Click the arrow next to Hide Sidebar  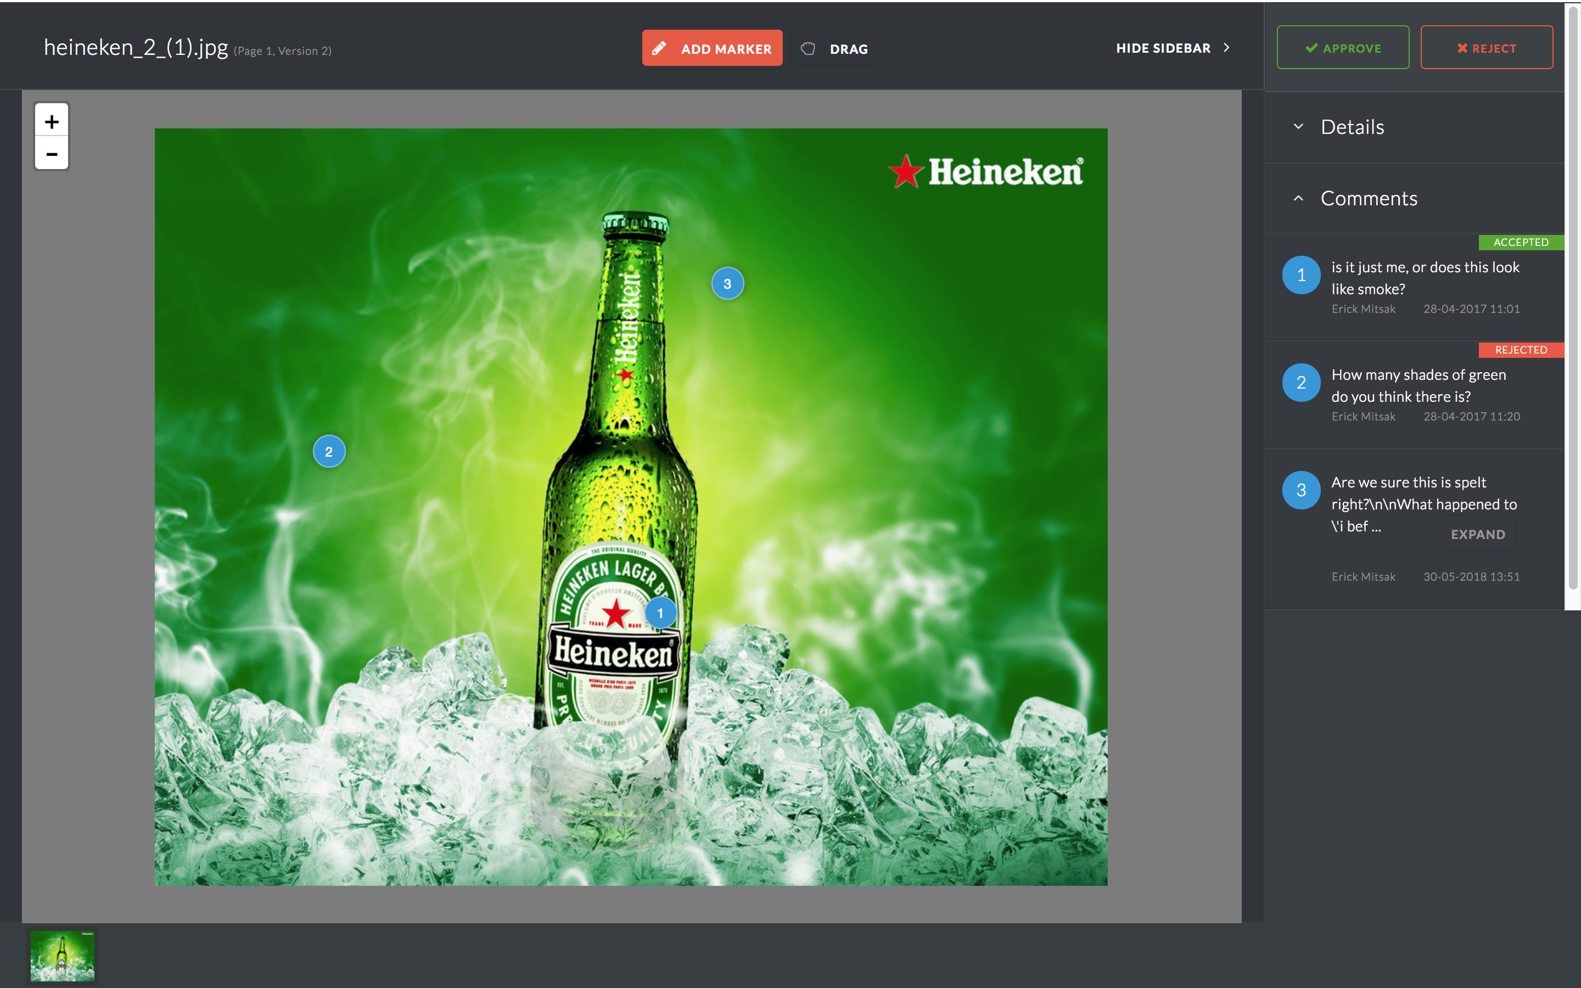point(1226,48)
